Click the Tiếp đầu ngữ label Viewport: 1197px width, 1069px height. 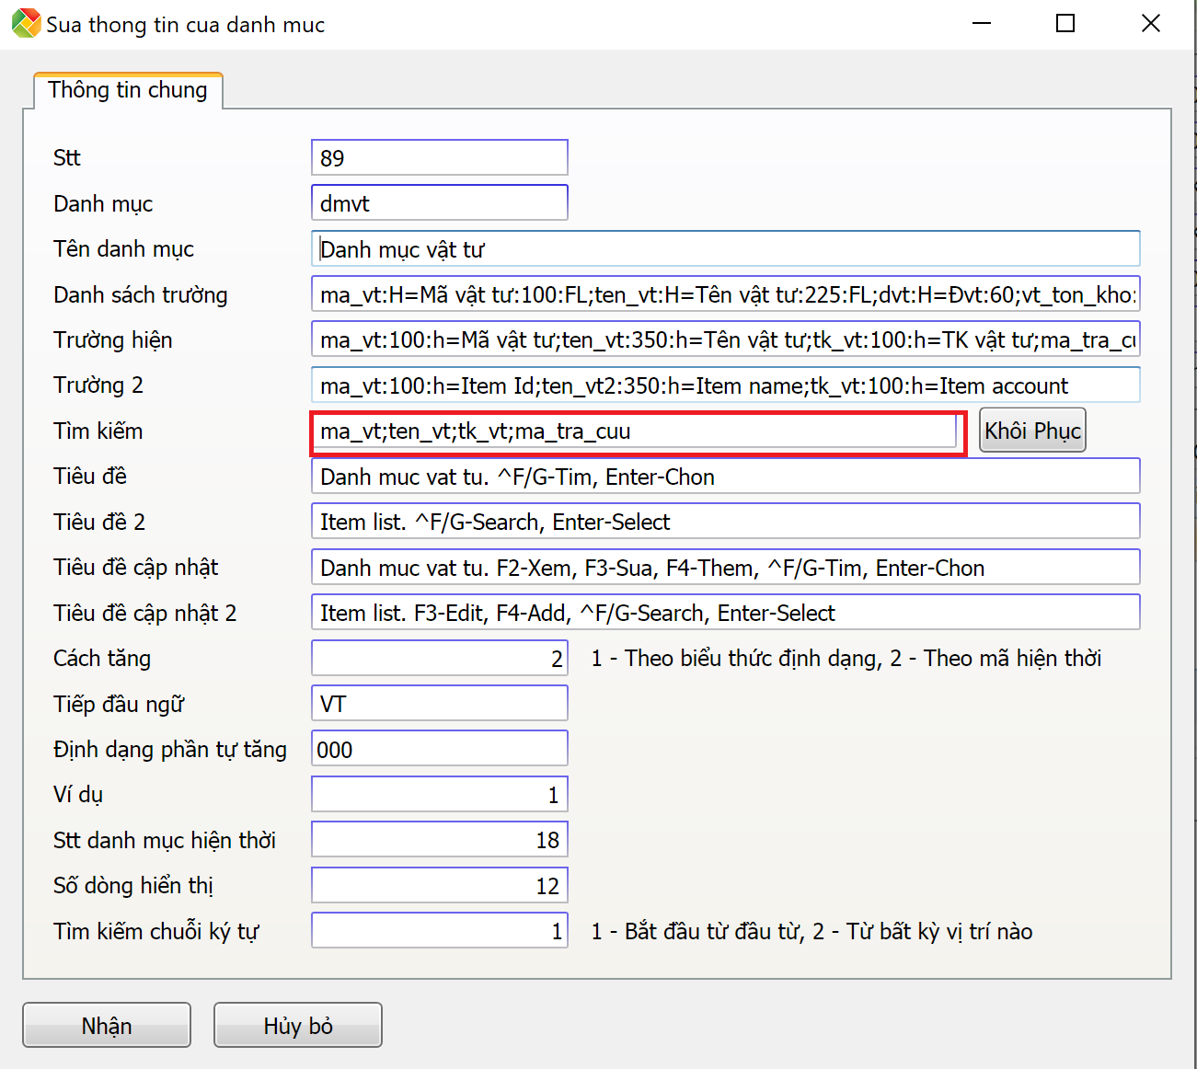(119, 705)
